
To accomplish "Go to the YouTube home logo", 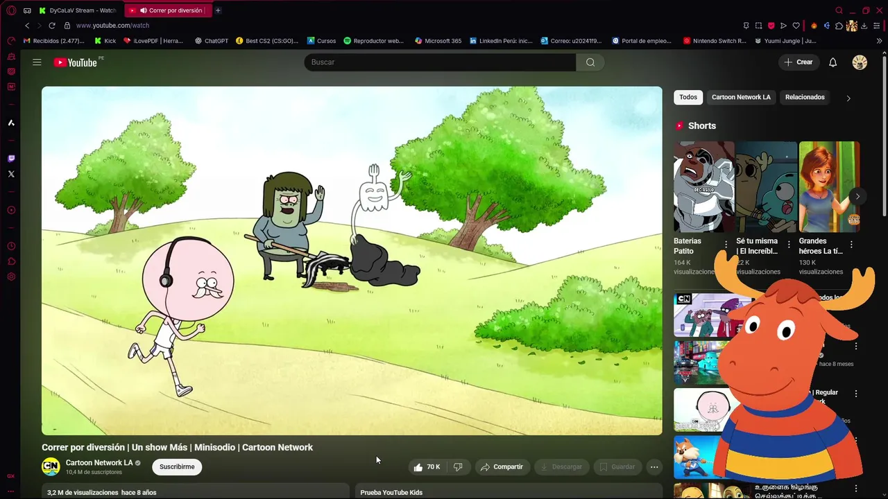I will click(x=76, y=62).
